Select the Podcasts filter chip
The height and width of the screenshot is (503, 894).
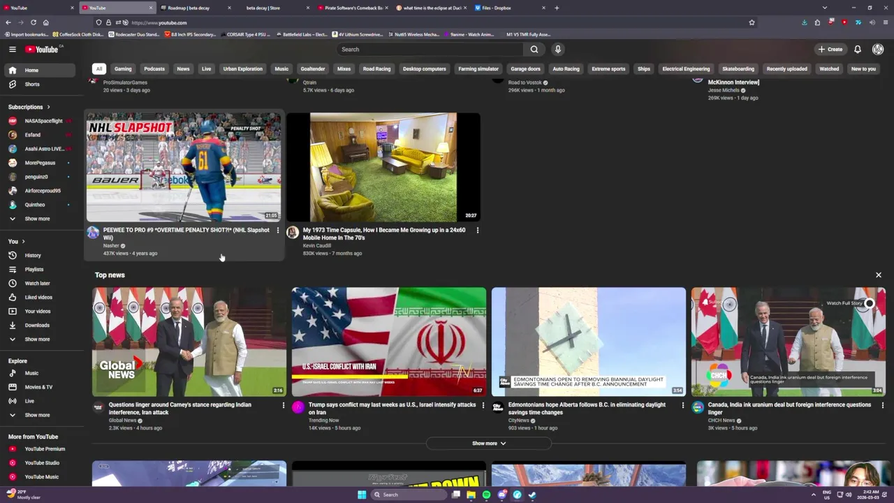[x=154, y=69]
